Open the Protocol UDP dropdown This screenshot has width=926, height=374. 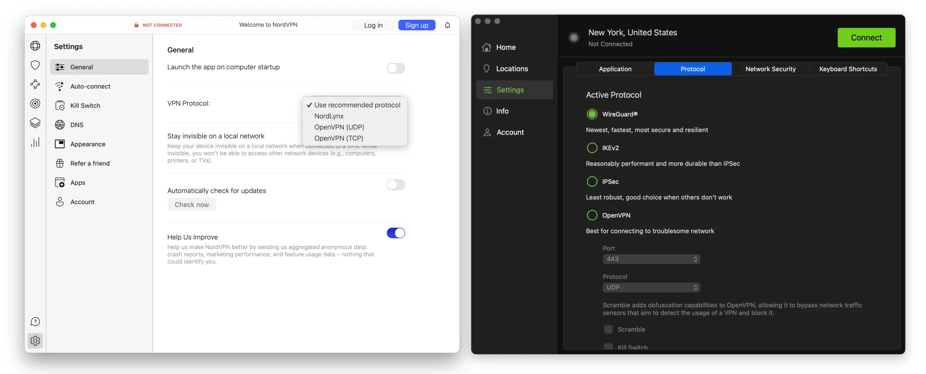[651, 287]
